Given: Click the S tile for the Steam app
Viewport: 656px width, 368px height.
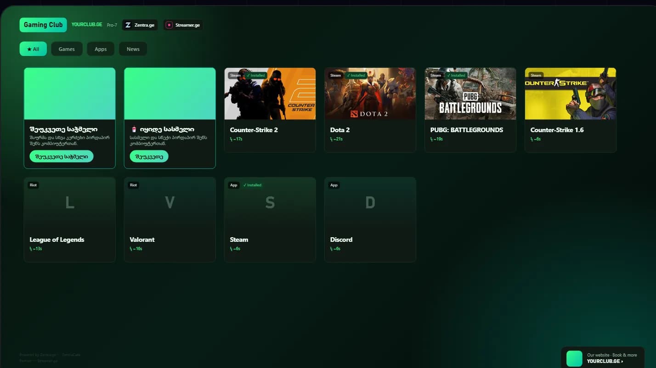Looking at the screenshot, I should point(270,203).
